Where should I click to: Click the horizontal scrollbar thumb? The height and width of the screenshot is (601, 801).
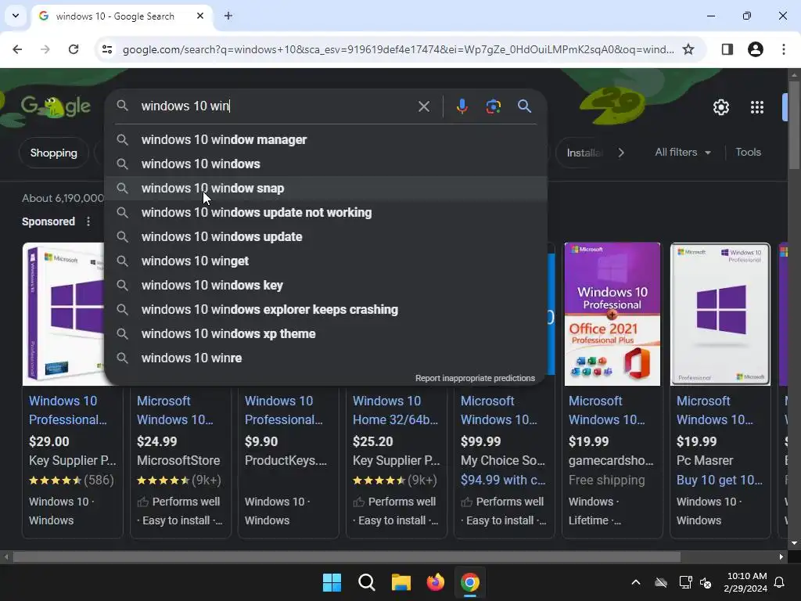(x=347, y=557)
